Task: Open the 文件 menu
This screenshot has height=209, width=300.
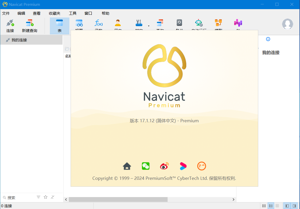Action: [6, 13]
